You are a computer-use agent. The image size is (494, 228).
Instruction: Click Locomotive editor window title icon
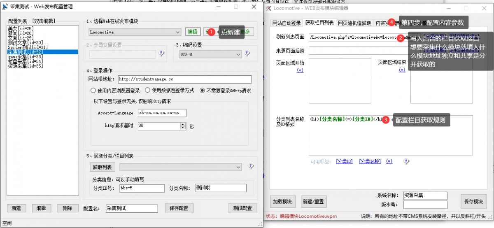coord(269,8)
